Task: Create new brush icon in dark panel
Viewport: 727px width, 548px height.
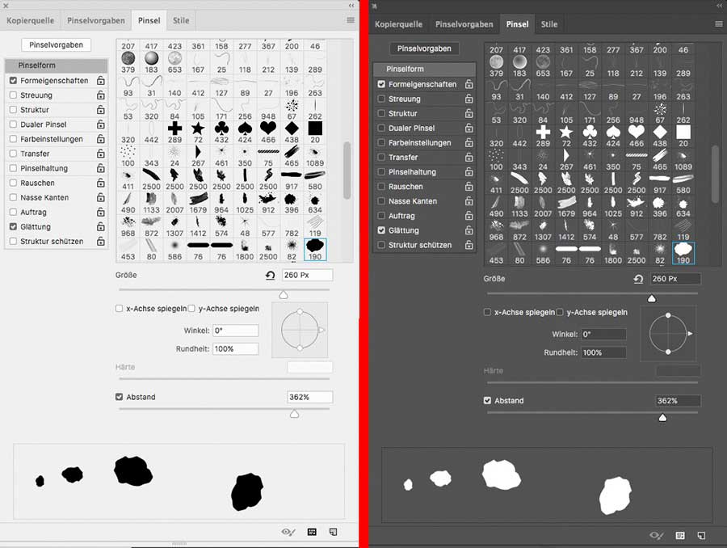Action: pyautogui.click(x=701, y=535)
